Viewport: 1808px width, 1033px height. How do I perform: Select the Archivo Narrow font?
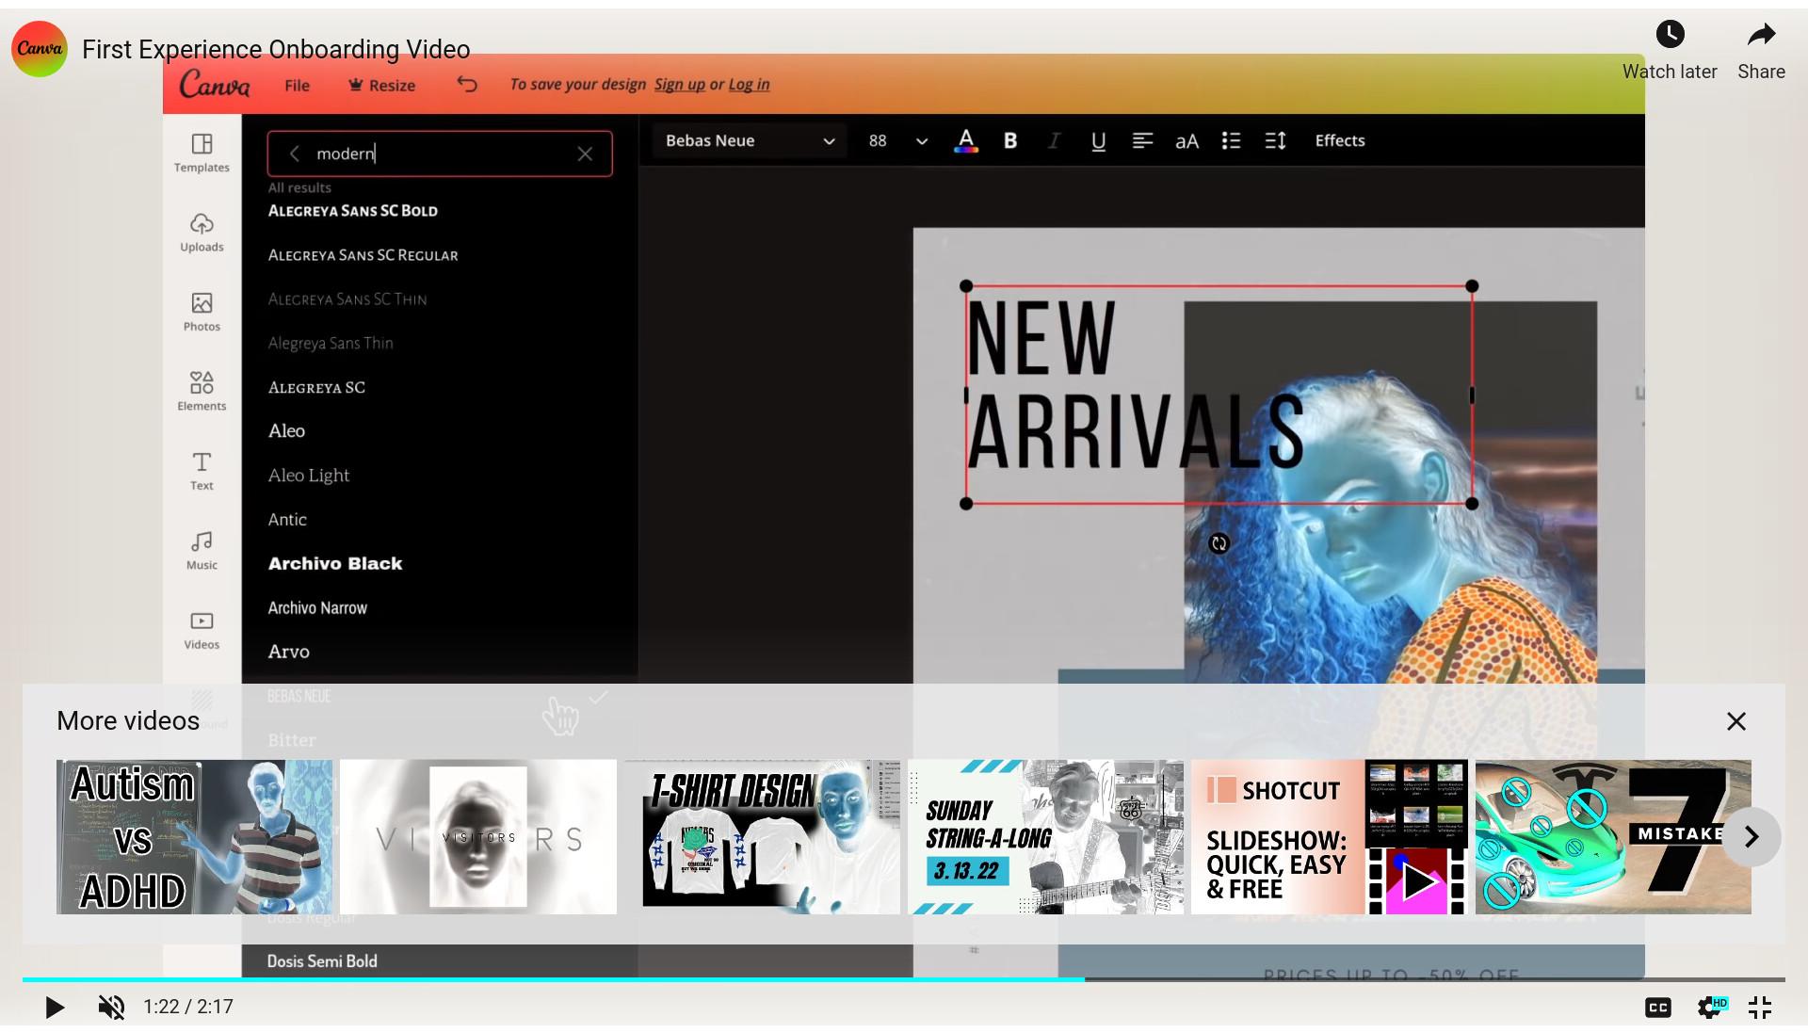pos(317,607)
